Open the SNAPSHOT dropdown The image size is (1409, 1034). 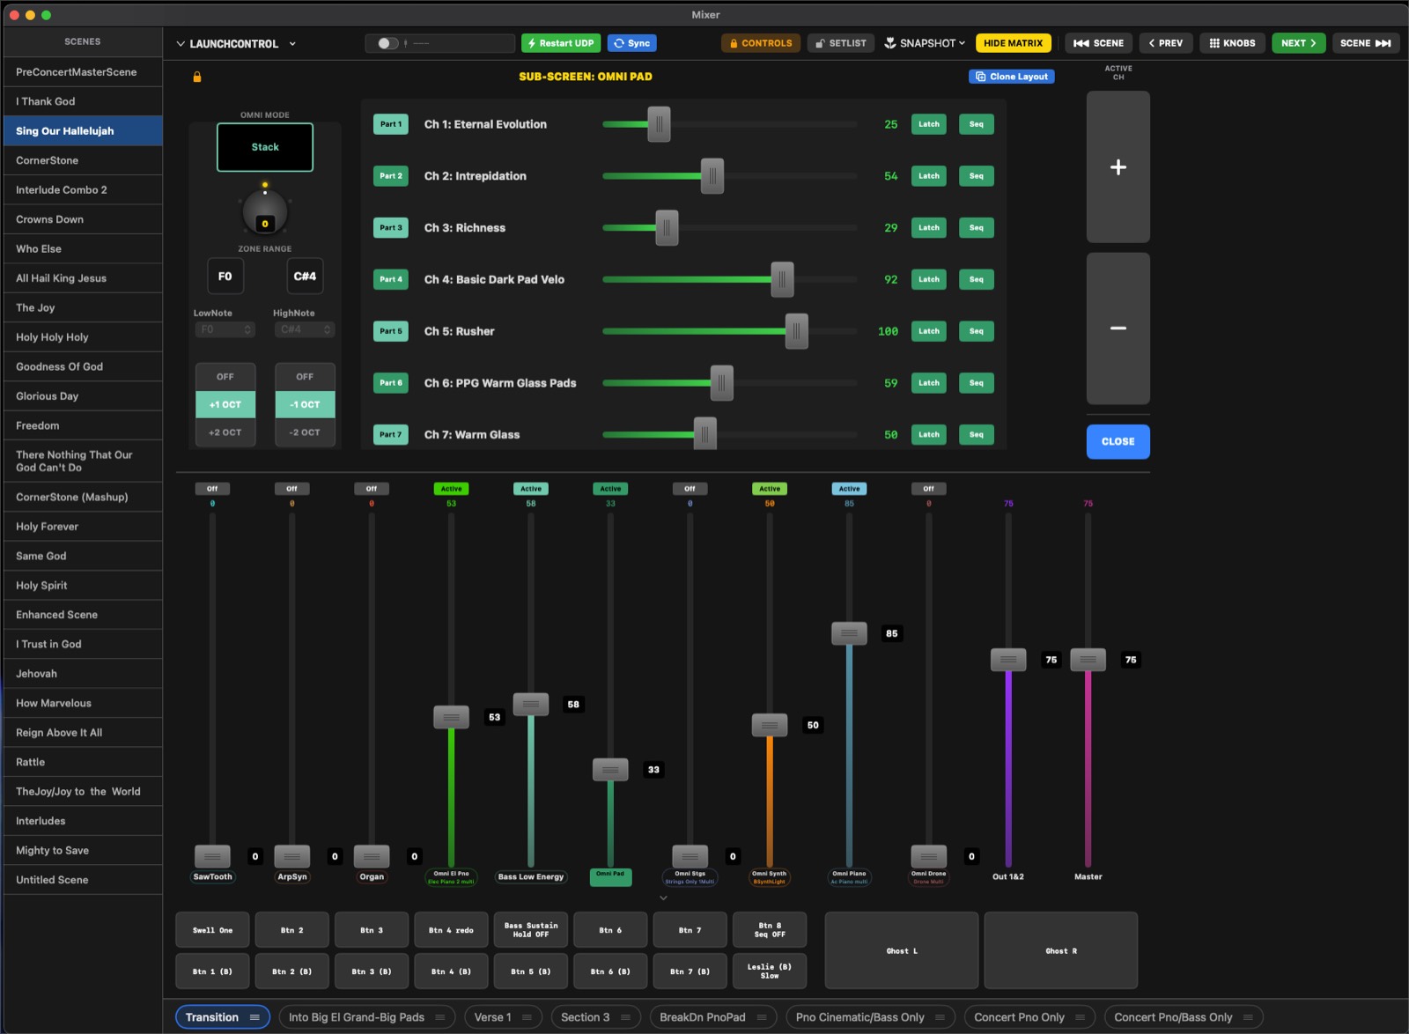[926, 43]
